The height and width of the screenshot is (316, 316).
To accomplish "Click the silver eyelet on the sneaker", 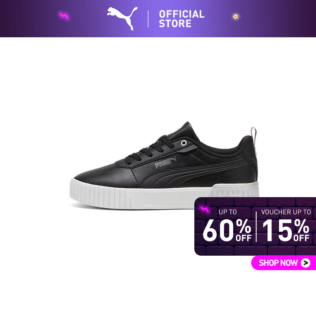I will pos(183,143).
